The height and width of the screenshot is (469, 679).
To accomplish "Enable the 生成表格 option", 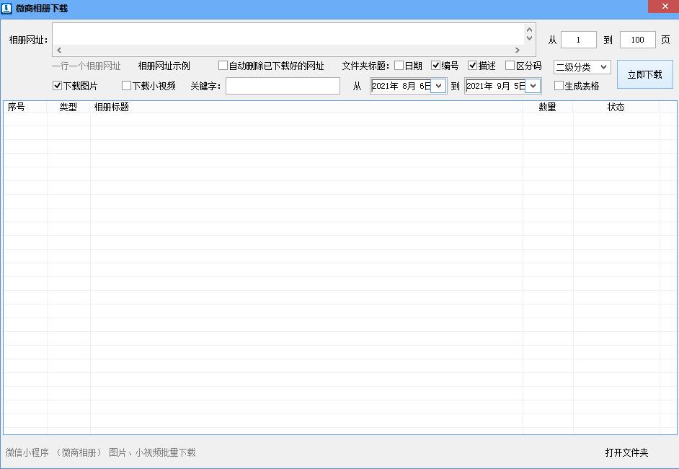I will point(558,86).
